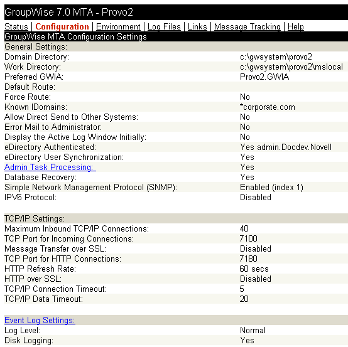The height and width of the screenshot is (347, 348).
Task: Click the Normal log level value
Action: pyautogui.click(x=253, y=330)
